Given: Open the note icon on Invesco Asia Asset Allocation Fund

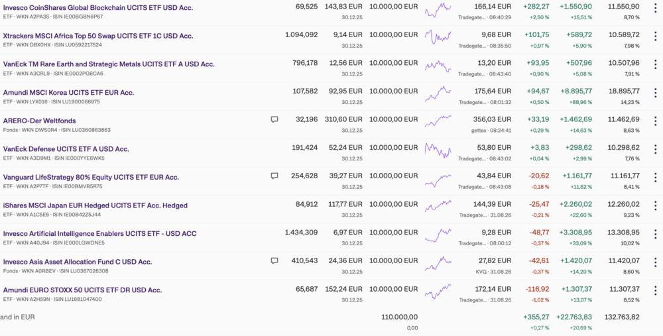Looking at the screenshot, I should 274,260.
